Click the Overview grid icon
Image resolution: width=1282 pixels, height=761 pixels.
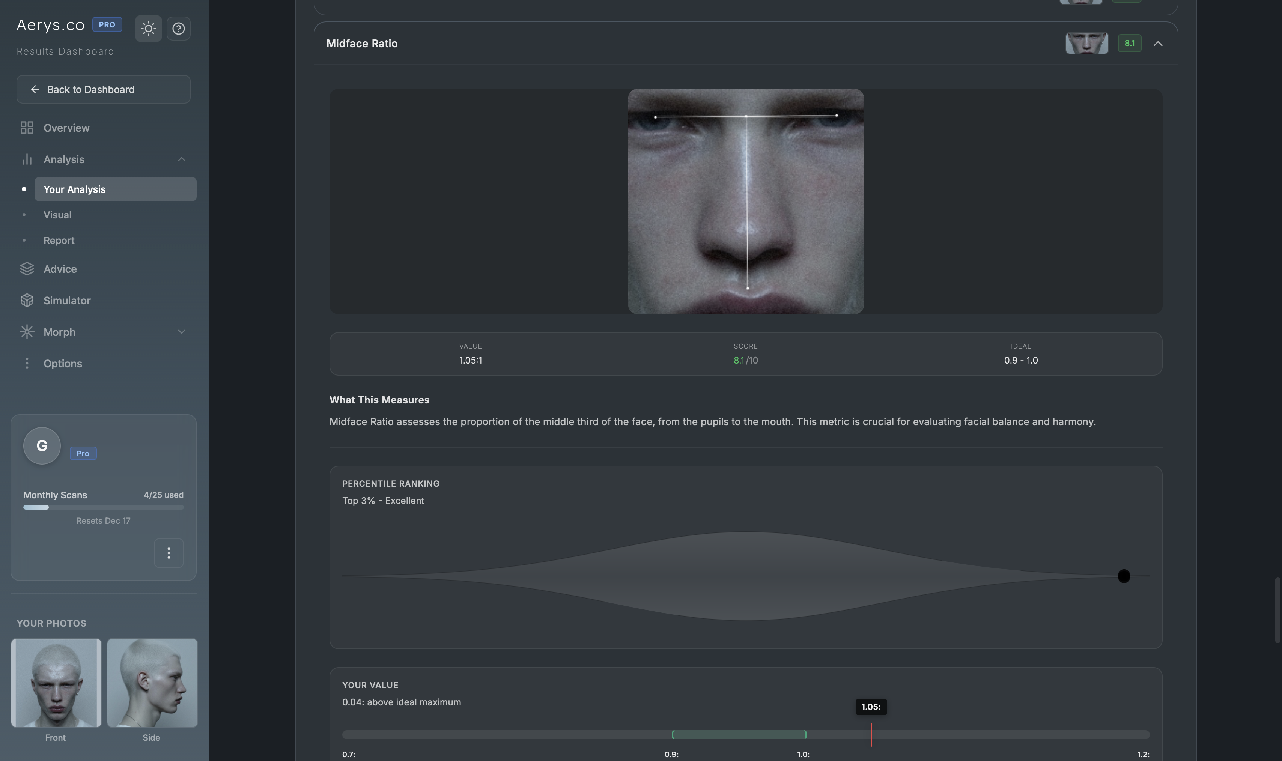[27, 128]
